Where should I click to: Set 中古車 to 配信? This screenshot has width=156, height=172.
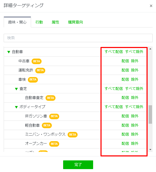[x=125, y=61]
